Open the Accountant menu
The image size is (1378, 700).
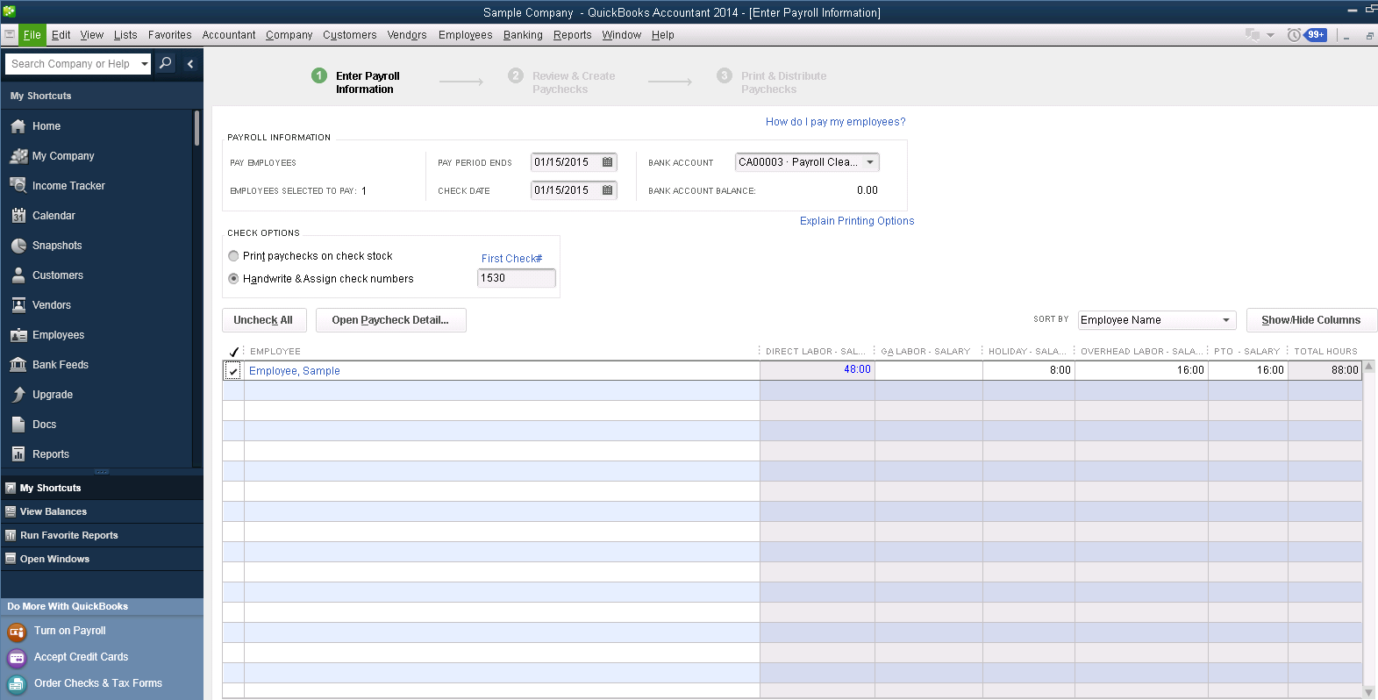(x=229, y=35)
